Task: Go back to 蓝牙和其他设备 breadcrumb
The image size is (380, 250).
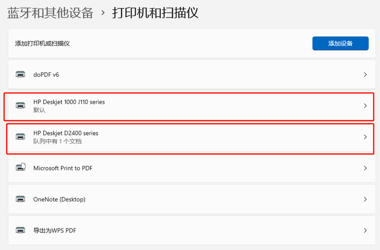Action: [x=50, y=13]
